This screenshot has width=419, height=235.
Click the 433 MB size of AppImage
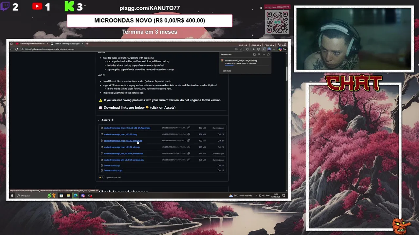202,128
